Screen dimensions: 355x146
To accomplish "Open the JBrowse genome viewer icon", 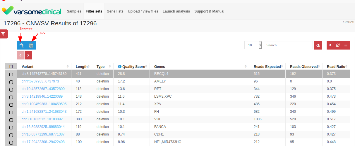I will pyautogui.click(x=21, y=45).
